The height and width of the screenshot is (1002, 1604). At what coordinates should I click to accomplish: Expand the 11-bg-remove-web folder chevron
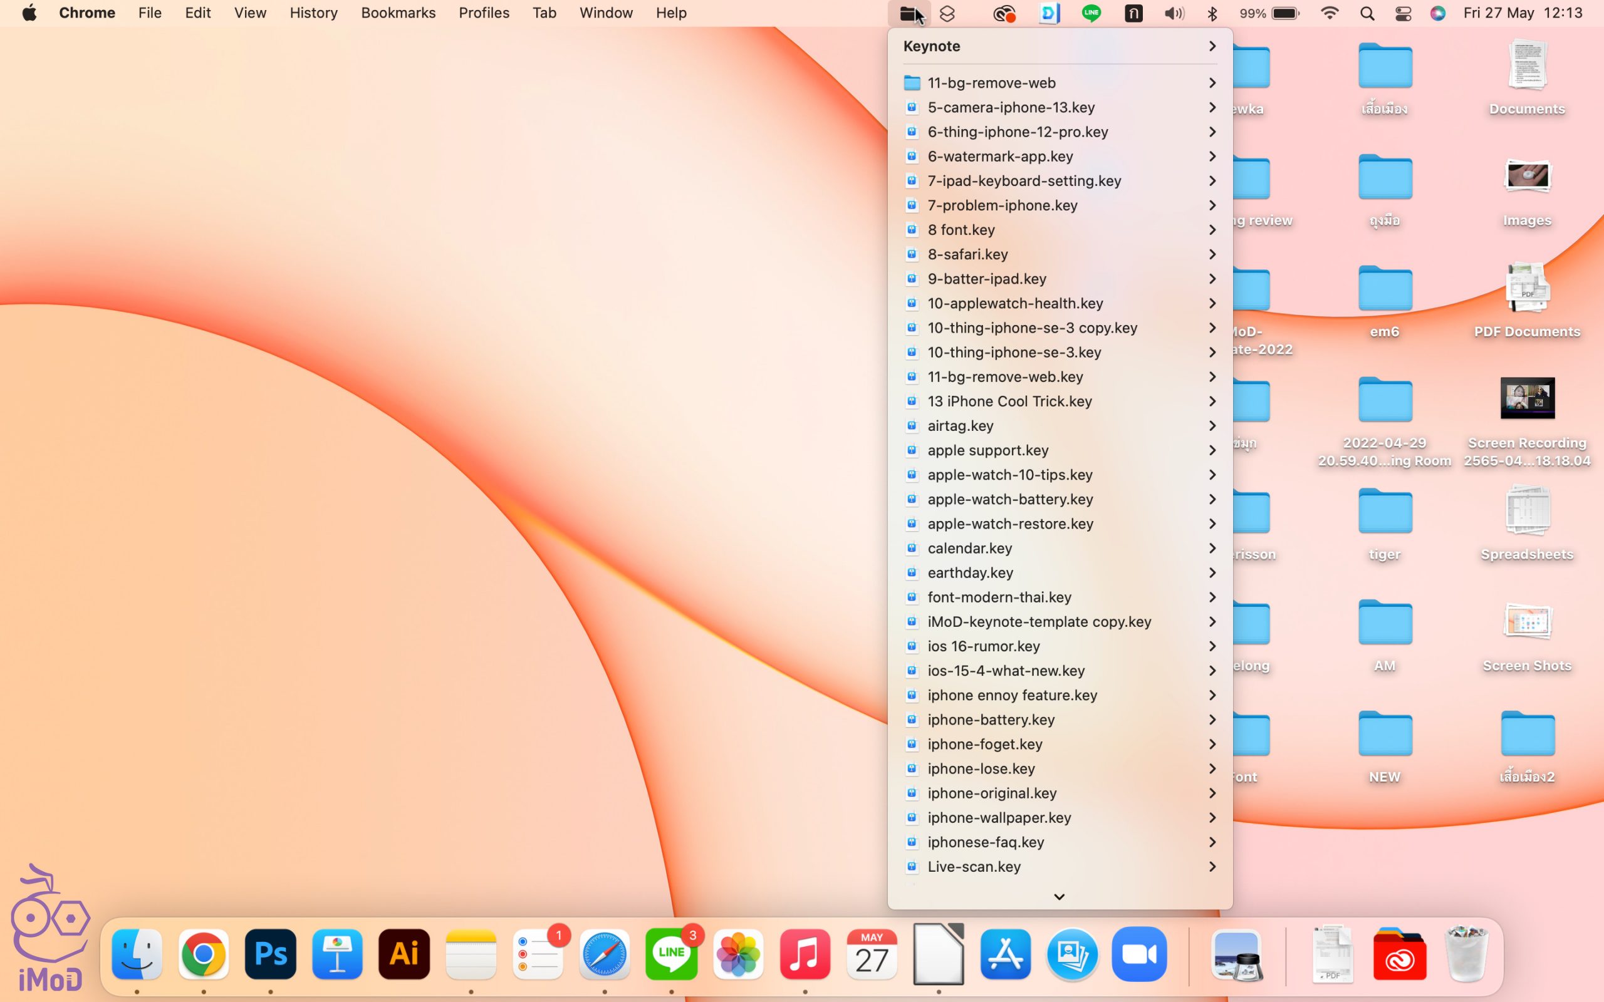[x=1212, y=83]
